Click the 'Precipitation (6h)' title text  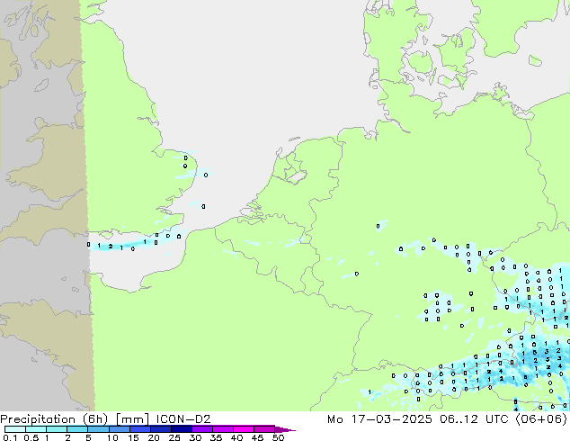54,419
